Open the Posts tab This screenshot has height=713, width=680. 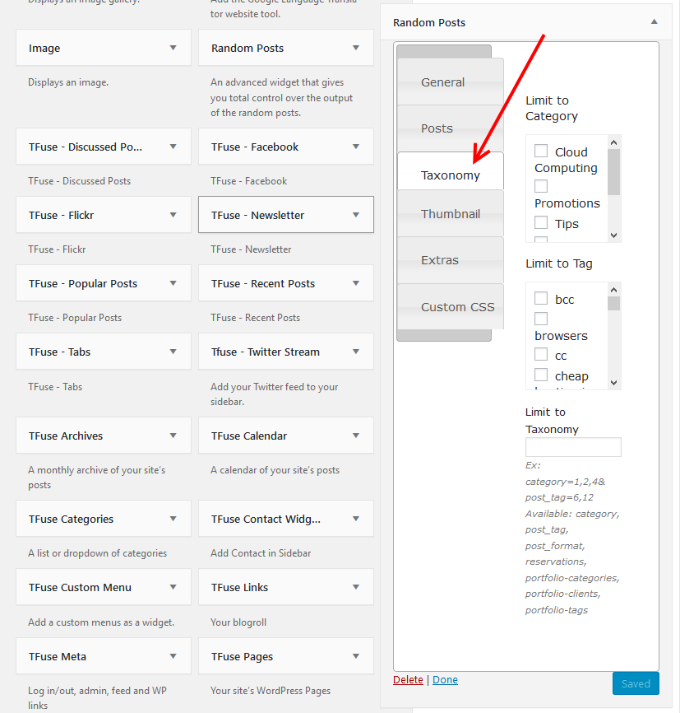coord(444,128)
